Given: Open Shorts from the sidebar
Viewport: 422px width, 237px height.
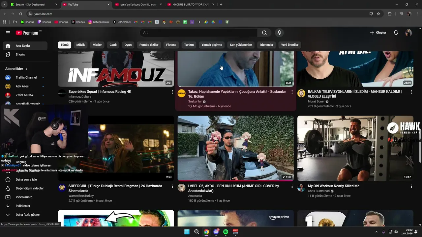Looking at the screenshot, I should point(25,54).
